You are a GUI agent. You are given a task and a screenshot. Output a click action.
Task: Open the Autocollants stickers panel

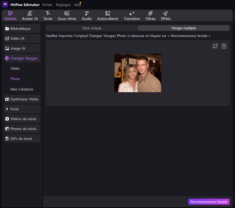tap(107, 16)
